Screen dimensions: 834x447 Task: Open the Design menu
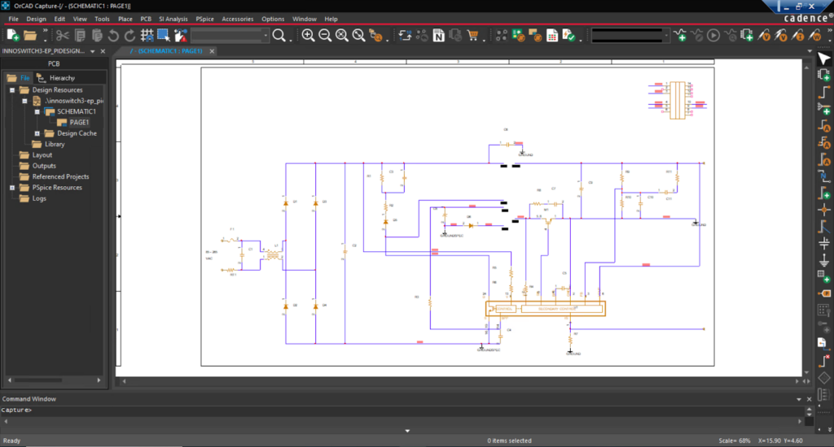pyautogui.click(x=36, y=20)
